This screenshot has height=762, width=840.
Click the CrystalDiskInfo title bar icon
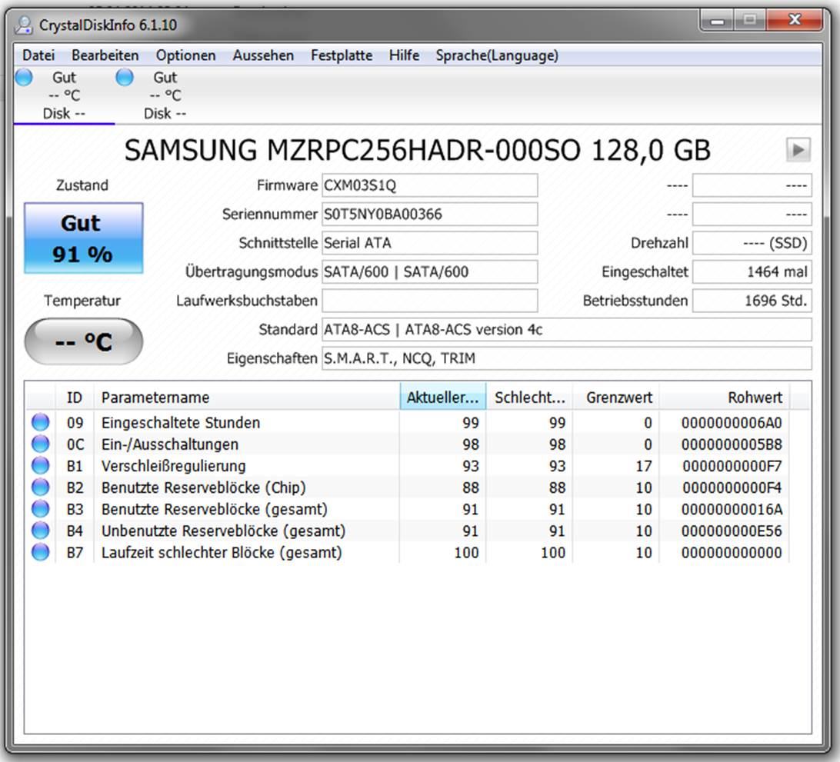[24, 25]
